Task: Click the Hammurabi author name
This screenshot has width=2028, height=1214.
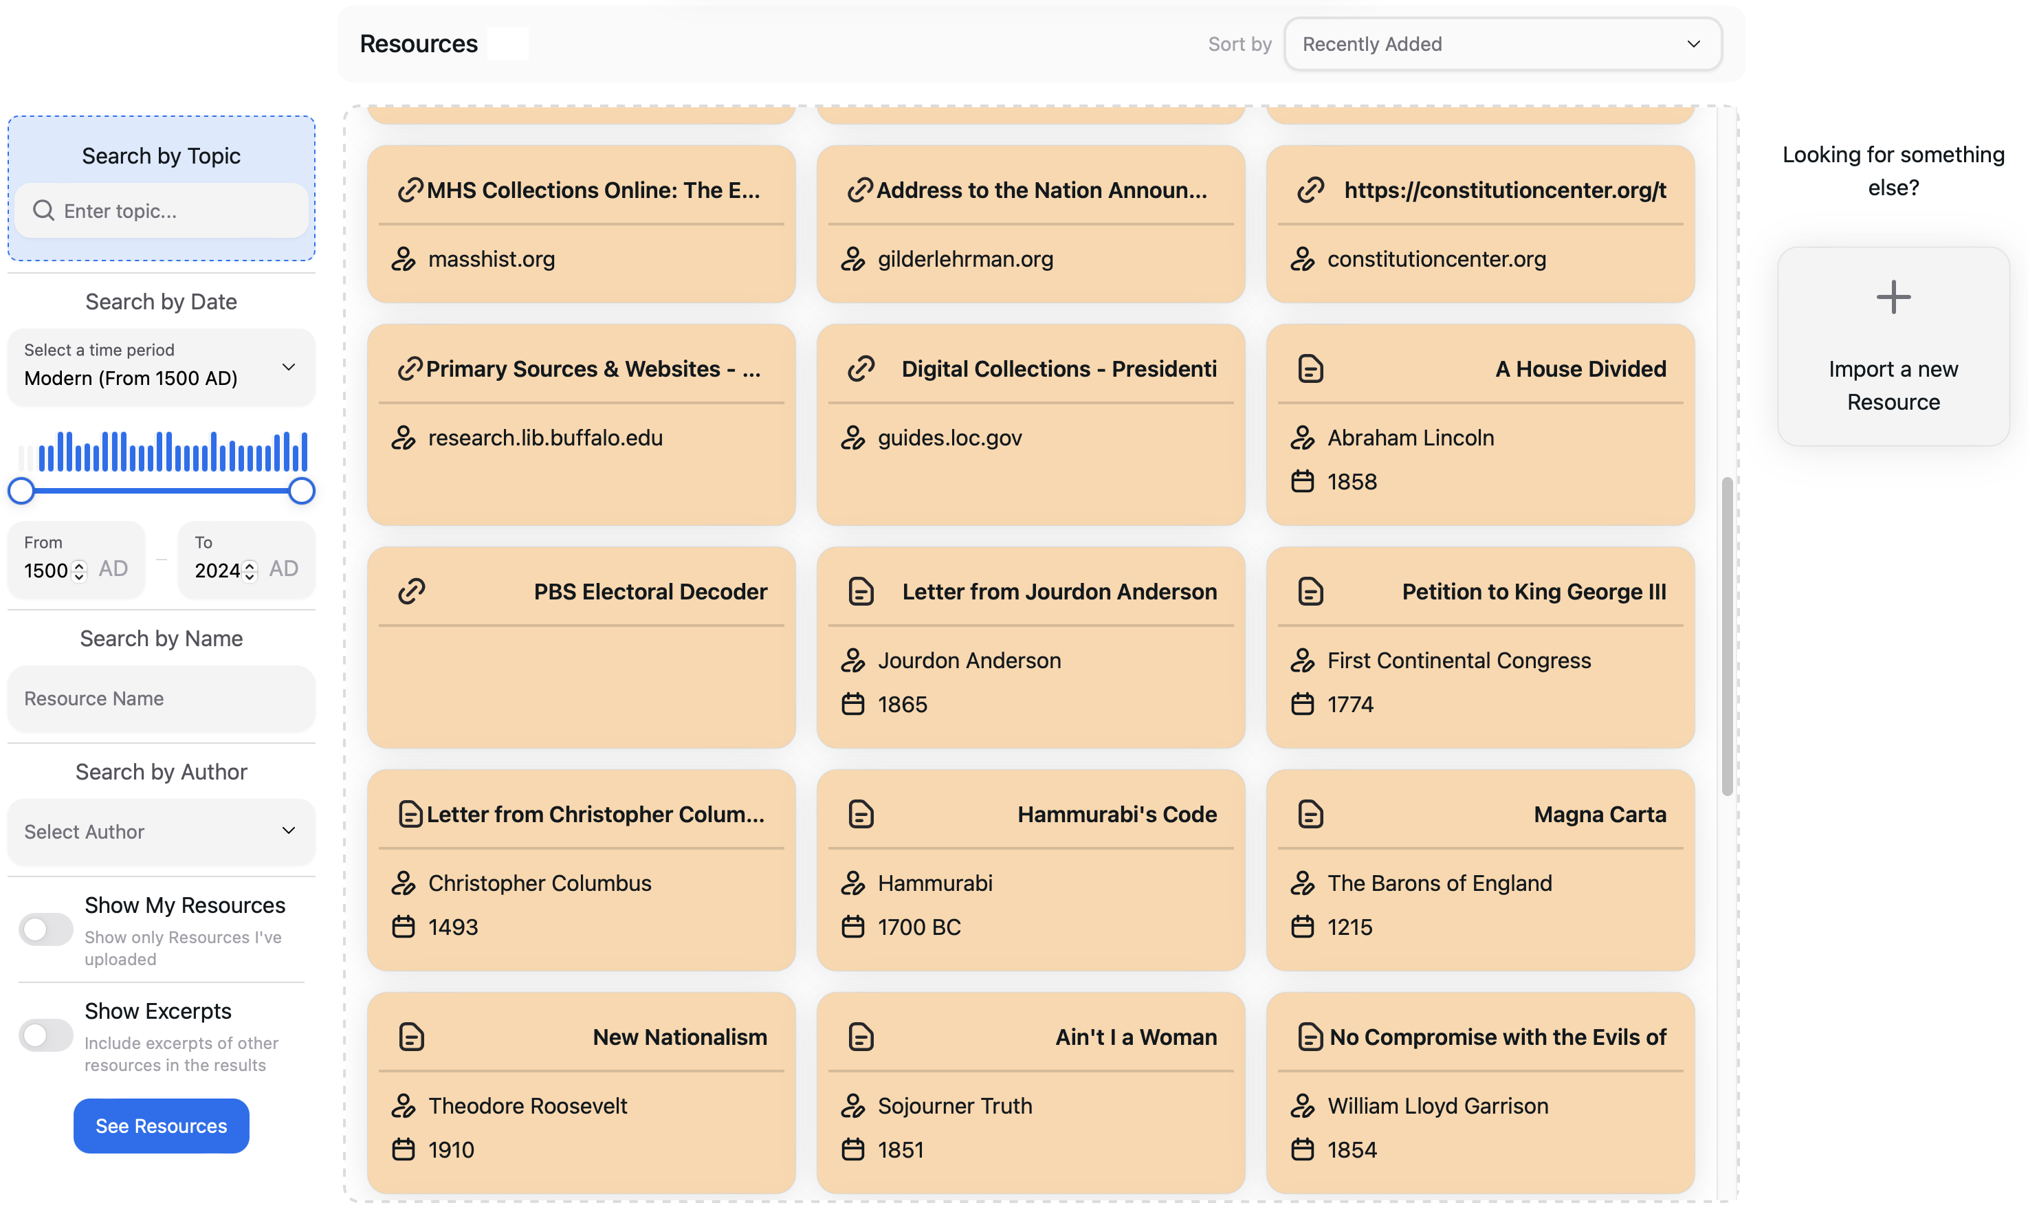Action: click(x=935, y=883)
